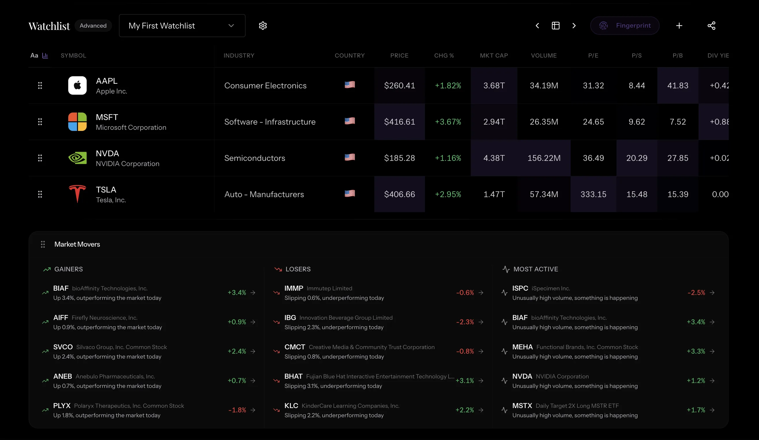Activate the Fingerprint feature

625,26
